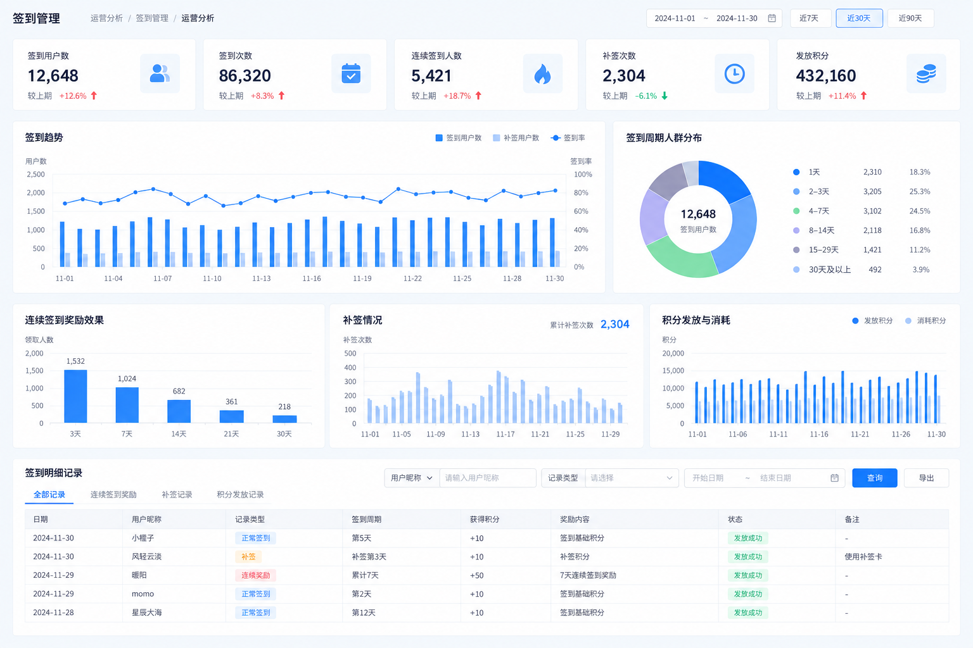Click the flame icon on 连续签到人数 card
This screenshot has height=648, width=973.
click(x=542, y=73)
